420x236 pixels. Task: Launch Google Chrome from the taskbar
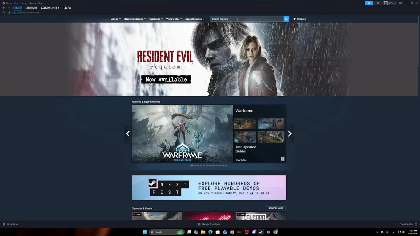coord(232,232)
